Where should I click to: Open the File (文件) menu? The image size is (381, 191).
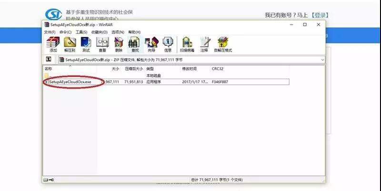pyautogui.click(x=50, y=32)
